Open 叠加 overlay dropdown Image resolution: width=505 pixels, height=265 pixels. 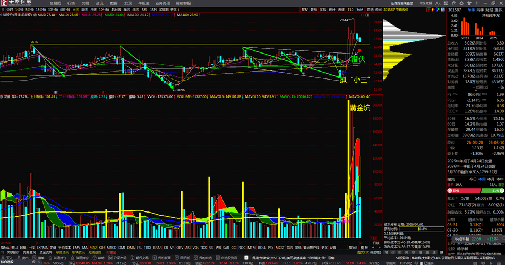click(x=314, y=10)
